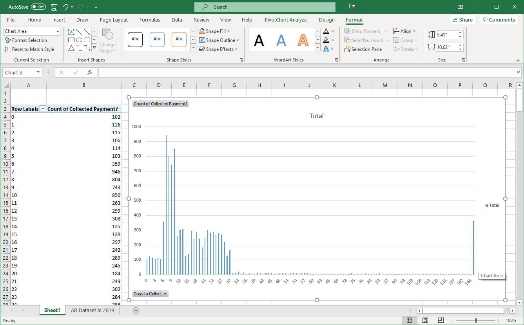Click the Insert Function fx icon

[90, 72]
